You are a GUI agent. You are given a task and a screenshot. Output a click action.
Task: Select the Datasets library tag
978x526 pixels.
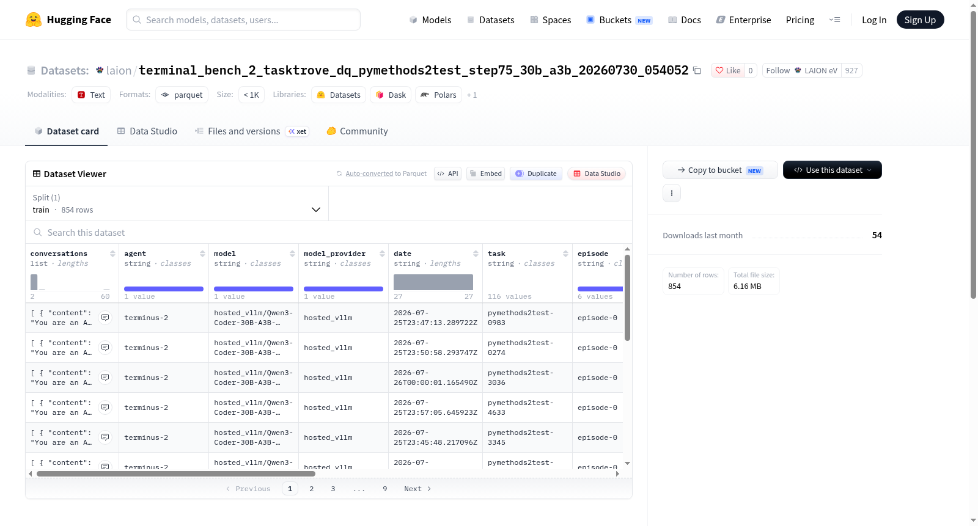pyautogui.click(x=339, y=95)
